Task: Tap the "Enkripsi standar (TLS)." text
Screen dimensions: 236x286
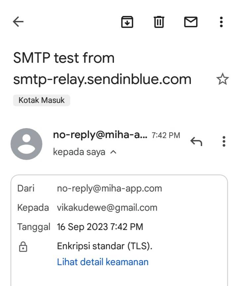Action: [105, 246]
